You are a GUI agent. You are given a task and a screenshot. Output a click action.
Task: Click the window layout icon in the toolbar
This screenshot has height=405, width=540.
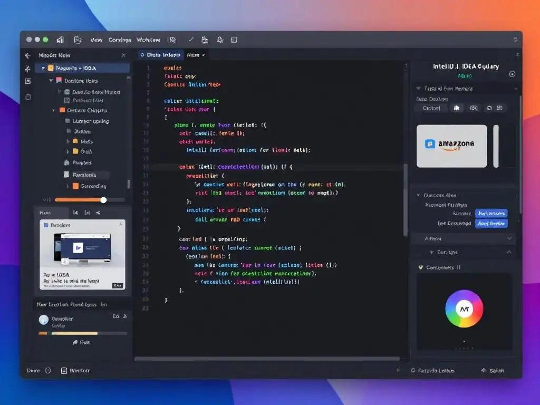click(234, 40)
